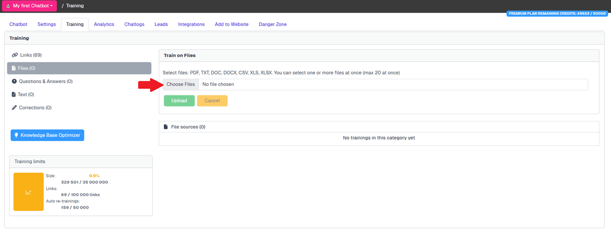
Task: Click the yellow Cancel button
Action: click(x=212, y=101)
